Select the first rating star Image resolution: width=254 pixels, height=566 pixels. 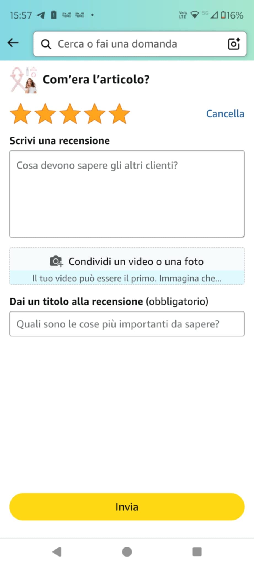pyautogui.click(x=21, y=113)
